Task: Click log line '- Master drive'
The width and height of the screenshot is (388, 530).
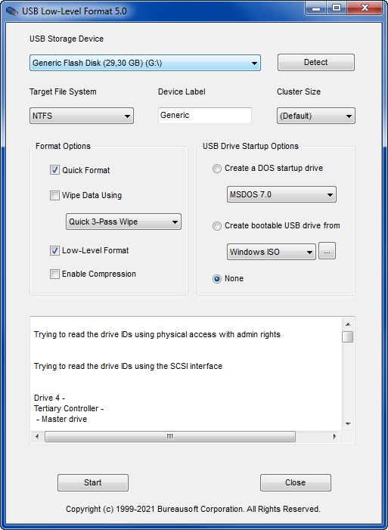Action: coord(61,419)
